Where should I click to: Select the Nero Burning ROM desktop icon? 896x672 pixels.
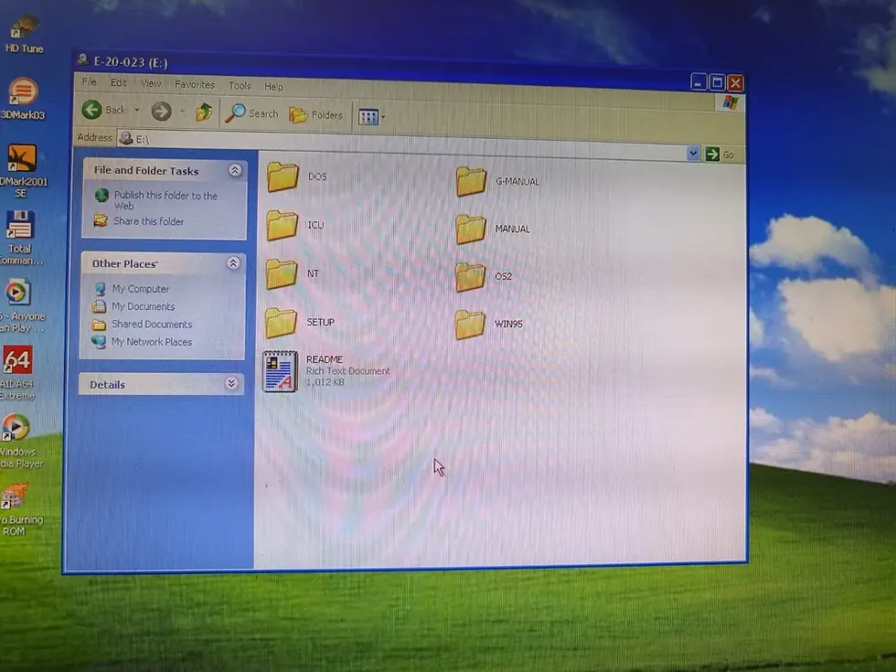(x=20, y=508)
